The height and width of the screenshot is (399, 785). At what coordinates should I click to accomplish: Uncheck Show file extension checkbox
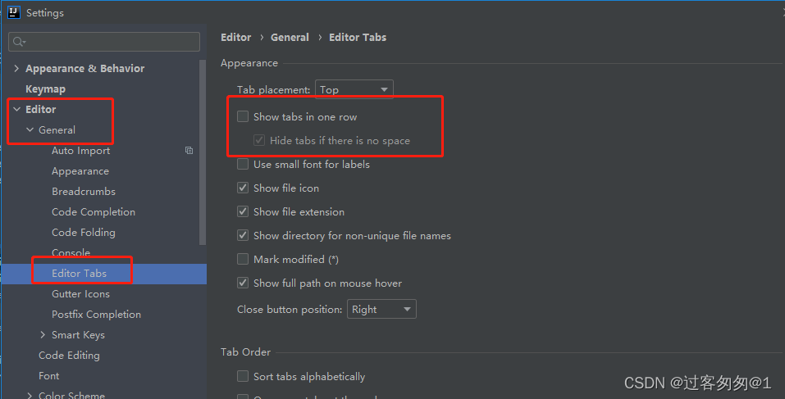point(243,211)
